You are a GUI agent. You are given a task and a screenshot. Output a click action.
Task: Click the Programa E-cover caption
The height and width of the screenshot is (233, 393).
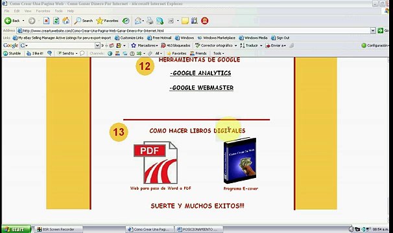click(241, 188)
